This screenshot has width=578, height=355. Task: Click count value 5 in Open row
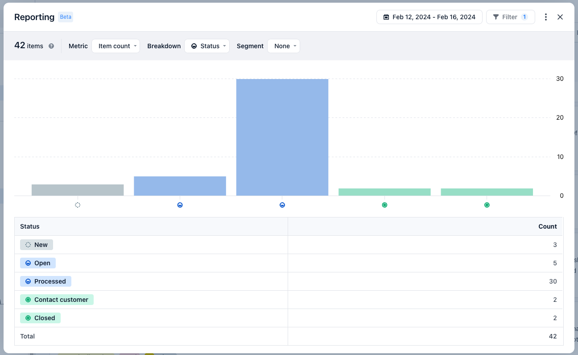click(555, 263)
